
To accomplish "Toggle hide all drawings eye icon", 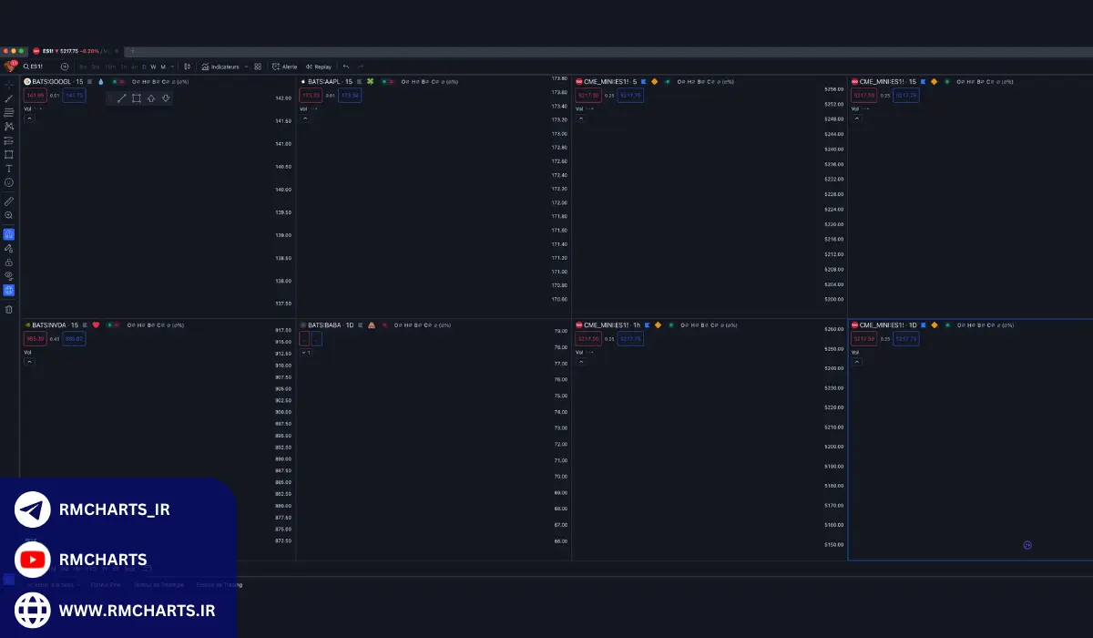I will [x=9, y=275].
